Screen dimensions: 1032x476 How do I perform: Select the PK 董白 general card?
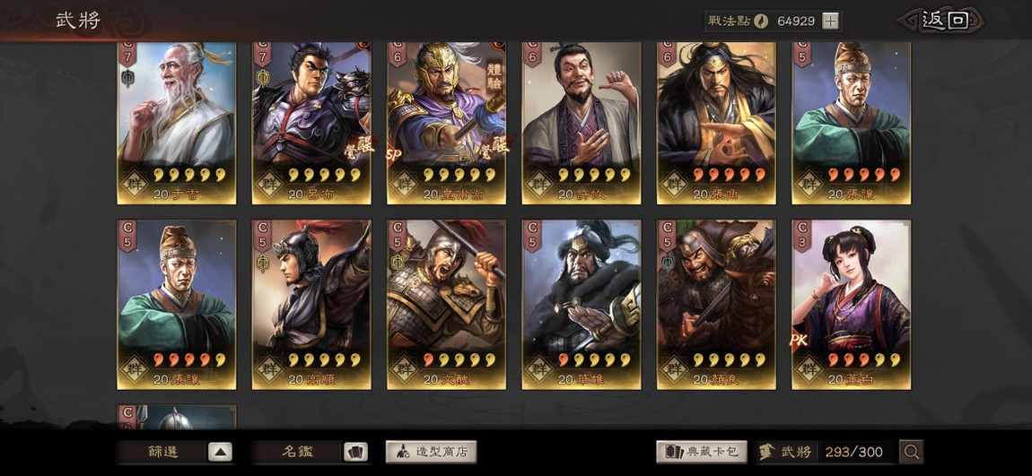tap(851, 305)
